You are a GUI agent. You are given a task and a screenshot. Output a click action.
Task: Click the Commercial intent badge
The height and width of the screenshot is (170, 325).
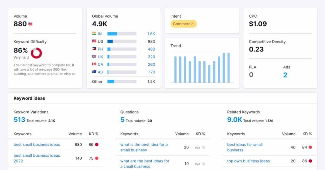(184, 24)
